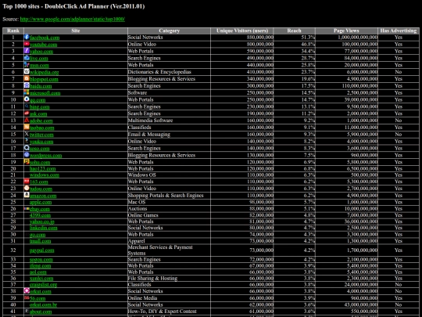Open the apple.com link

tap(41, 202)
